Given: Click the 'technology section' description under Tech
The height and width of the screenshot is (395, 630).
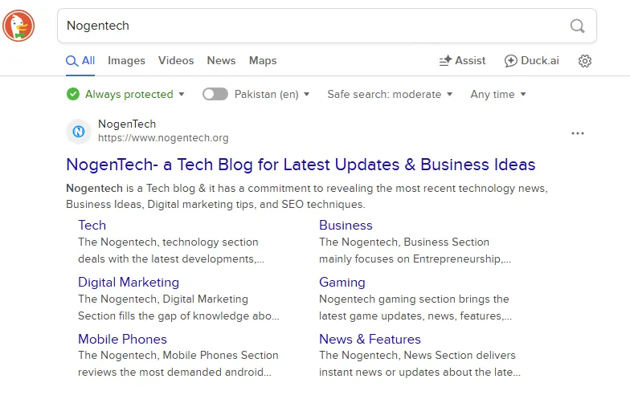Looking at the screenshot, I should point(171,250).
